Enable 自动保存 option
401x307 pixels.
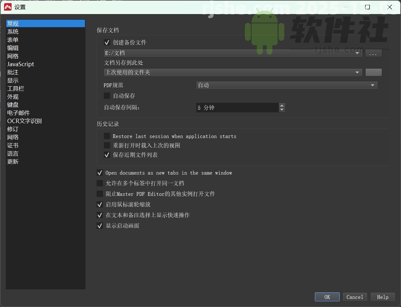(107, 96)
